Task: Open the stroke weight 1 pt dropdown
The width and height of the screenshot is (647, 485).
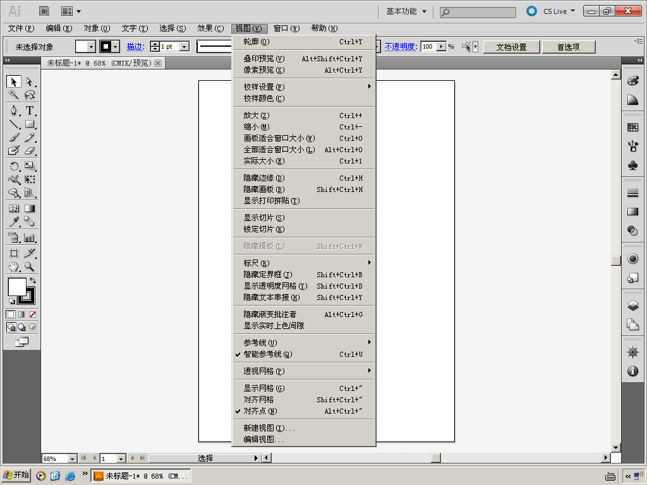Action: click(185, 47)
